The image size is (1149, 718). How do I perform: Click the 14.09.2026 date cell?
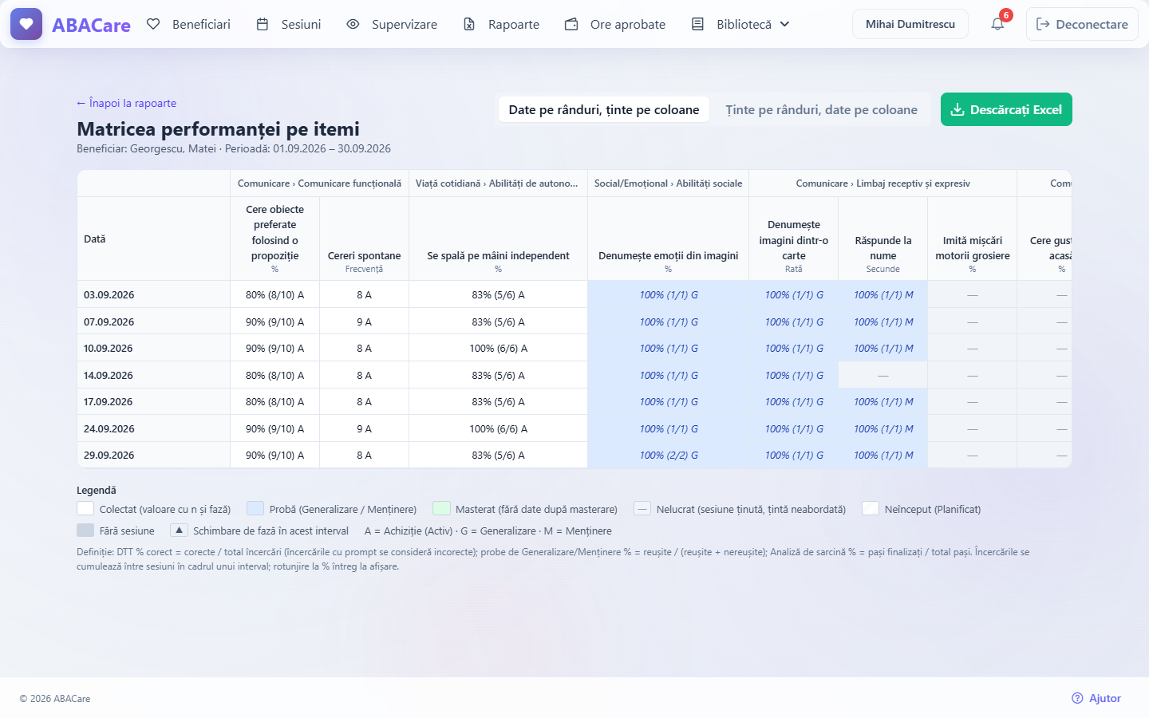[154, 375]
